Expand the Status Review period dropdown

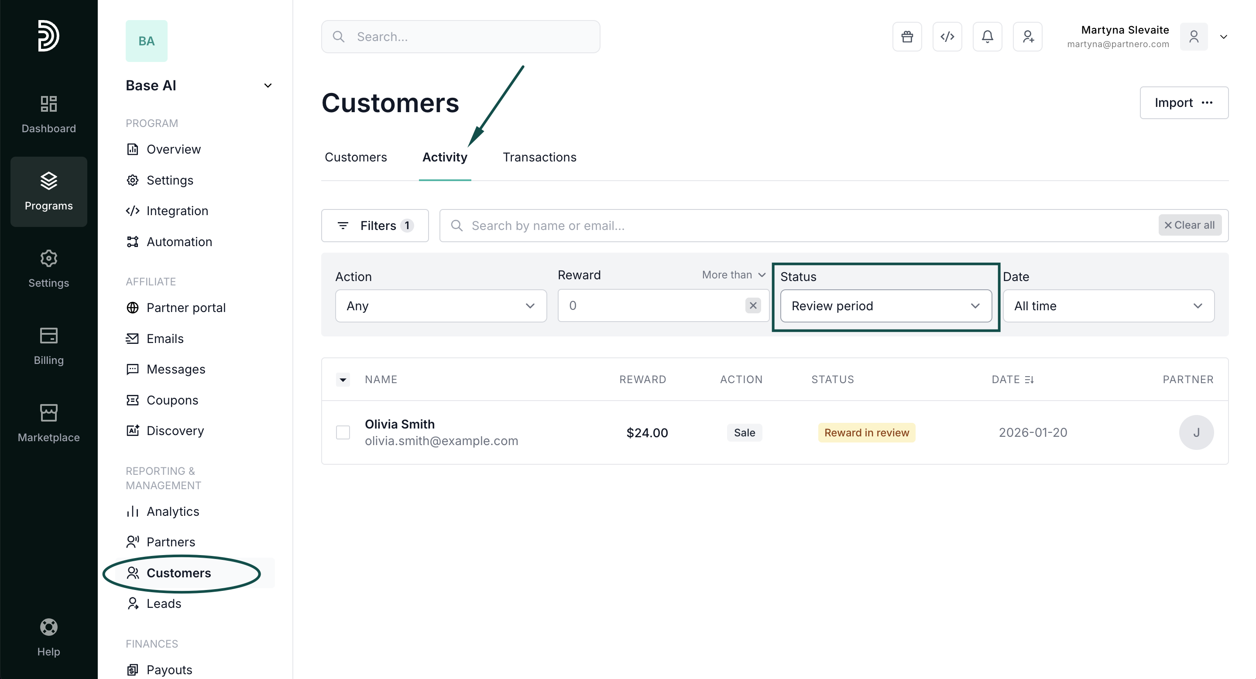coord(885,305)
